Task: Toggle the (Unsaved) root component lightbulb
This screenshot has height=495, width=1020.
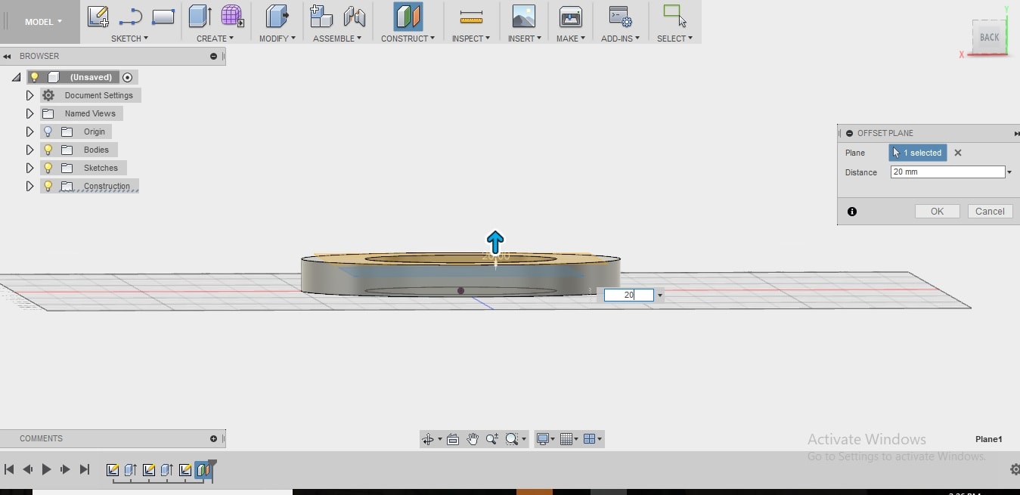Action: pos(34,77)
